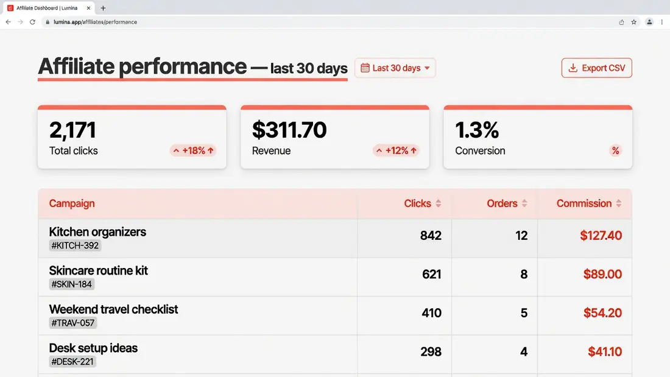Open the Kitchen organizers campaign
670x377 pixels.
pos(97,231)
